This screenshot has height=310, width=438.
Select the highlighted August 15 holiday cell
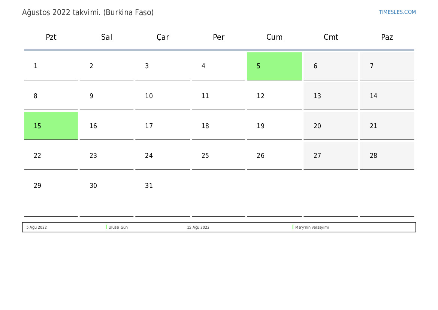[x=51, y=126]
